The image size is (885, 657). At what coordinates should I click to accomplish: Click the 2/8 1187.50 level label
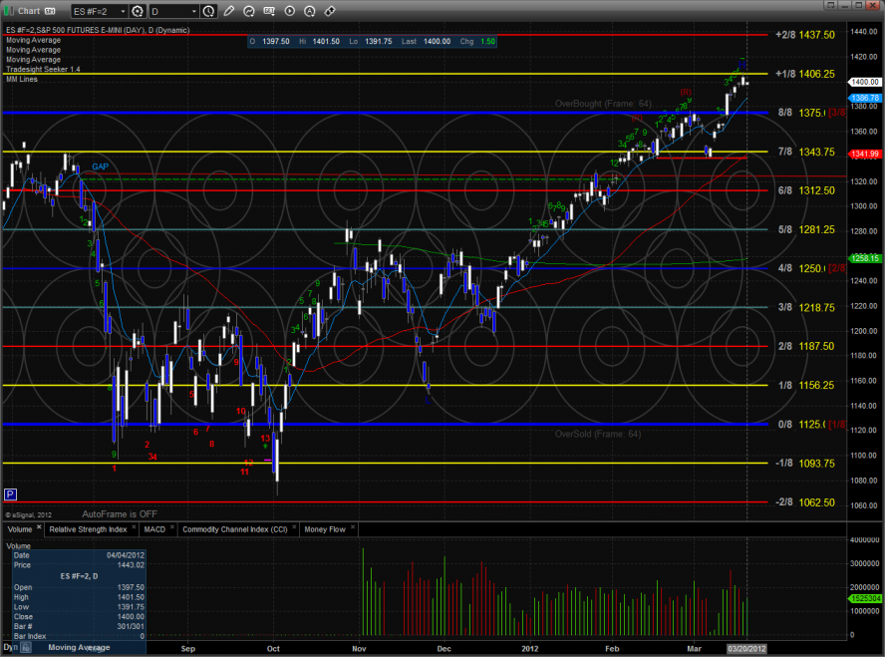click(806, 347)
